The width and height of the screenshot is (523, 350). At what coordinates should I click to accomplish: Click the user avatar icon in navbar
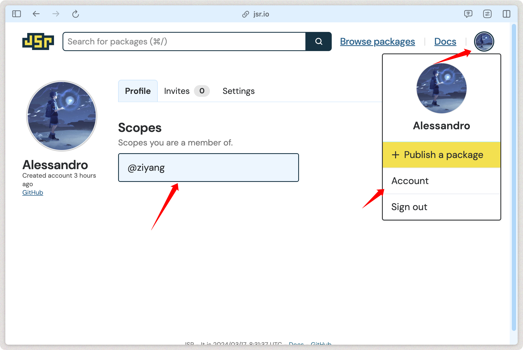(x=485, y=41)
